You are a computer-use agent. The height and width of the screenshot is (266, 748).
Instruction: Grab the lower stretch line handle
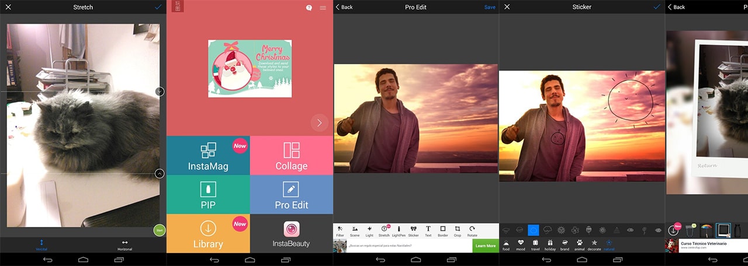160,174
